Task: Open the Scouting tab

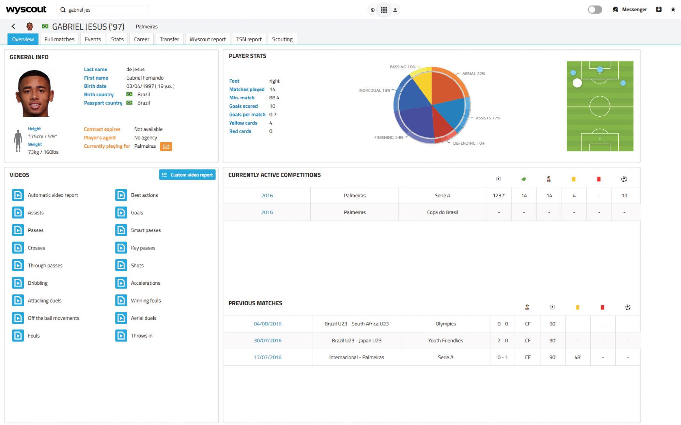Action: (x=282, y=39)
